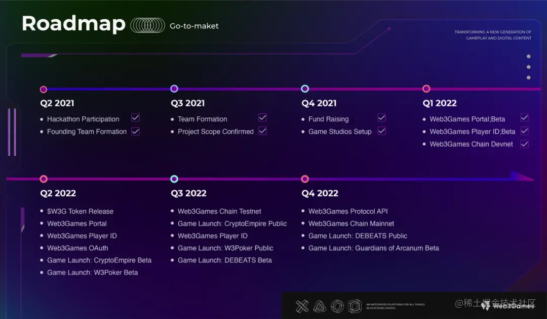Toggle the Web3Games Chain Devnet checkbox

pos(525,144)
